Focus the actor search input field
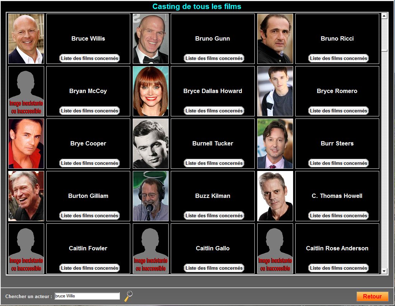The width and height of the screenshot is (395, 306). (87, 296)
